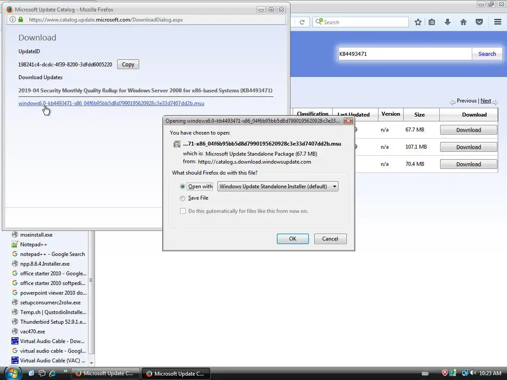This screenshot has height=380, width=507.
Task: Click the reload page icon
Action: [x=302, y=22]
